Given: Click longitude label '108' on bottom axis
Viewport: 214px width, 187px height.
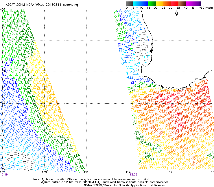Looking at the screenshot, I should click(44, 172).
